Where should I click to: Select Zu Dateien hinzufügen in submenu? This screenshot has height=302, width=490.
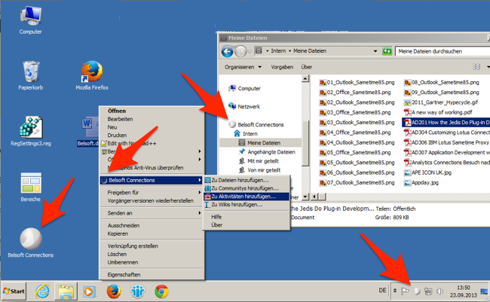point(247,180)
